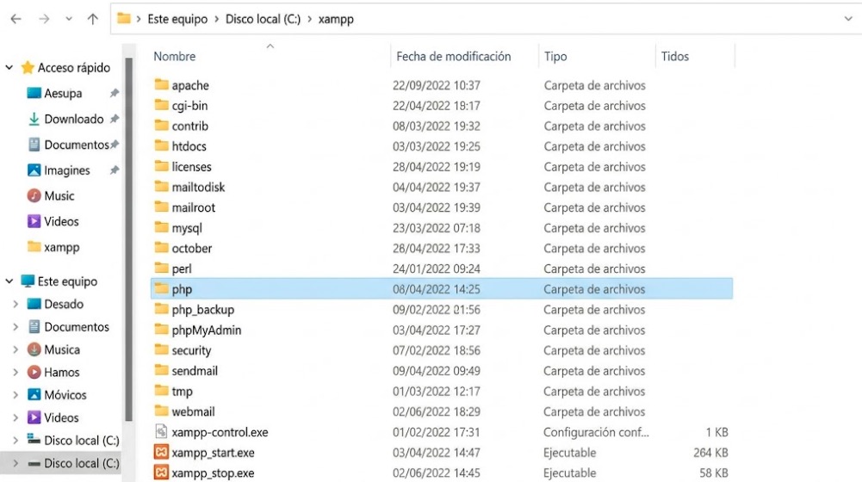Click 'Ejecutable' type of xampp_stop.exe
Image resolution: width=862 pixels, height=482 pixels.
click(569, 473)
